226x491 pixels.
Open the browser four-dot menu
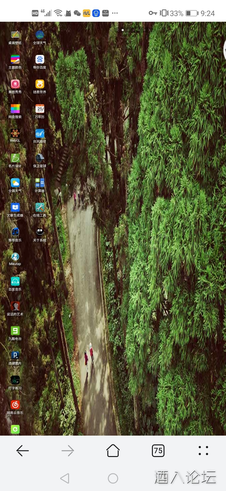point(203,451)
